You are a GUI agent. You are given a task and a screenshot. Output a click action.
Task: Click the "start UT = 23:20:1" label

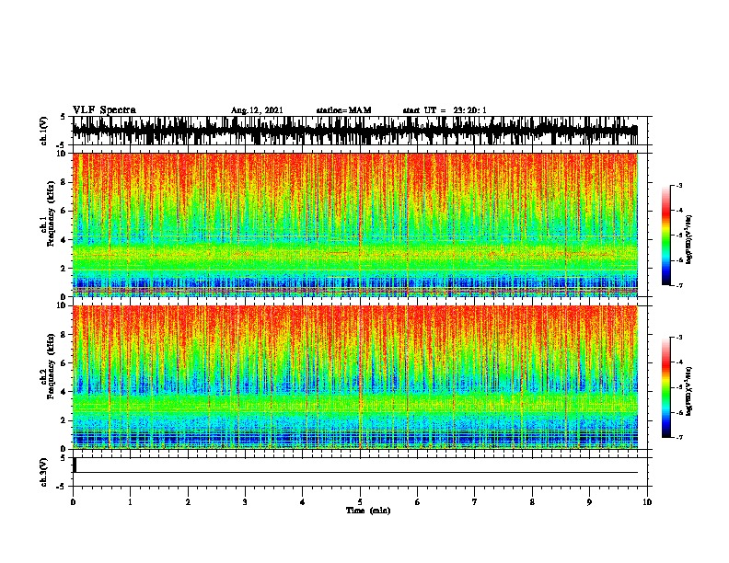[x=445, y=110]
